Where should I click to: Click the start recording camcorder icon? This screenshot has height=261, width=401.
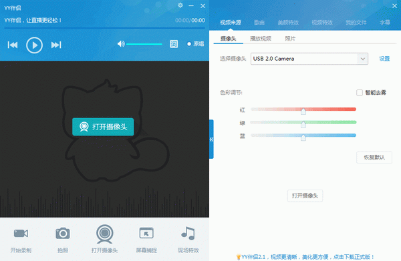[x=21, y=233]
